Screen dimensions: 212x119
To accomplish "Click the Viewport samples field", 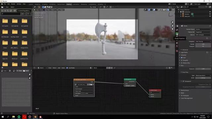I will [x=203, y=46].
